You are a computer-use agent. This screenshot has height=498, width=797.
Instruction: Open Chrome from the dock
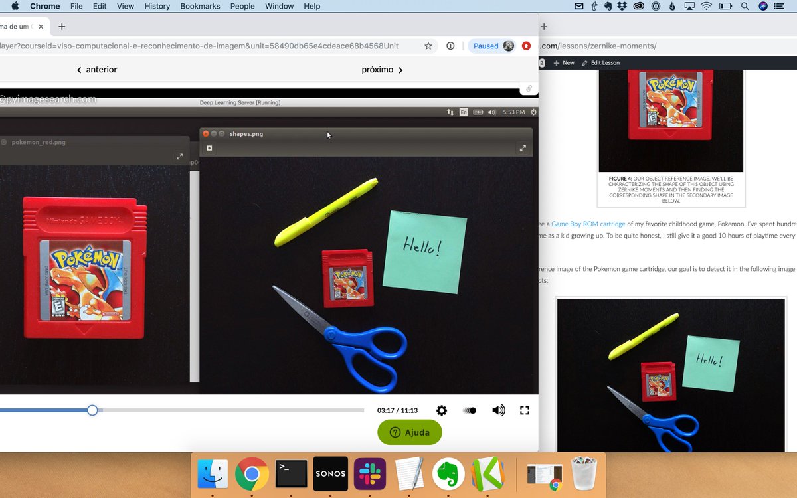[x=252, y=475]
